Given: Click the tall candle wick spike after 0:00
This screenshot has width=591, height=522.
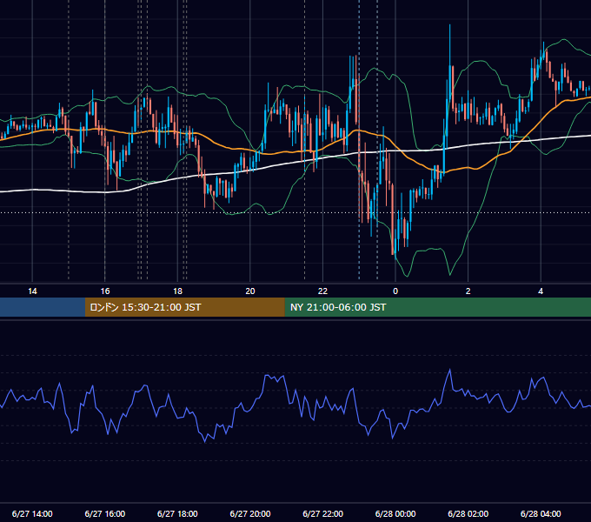Looking at the screenshot, I should pos(449,45).
